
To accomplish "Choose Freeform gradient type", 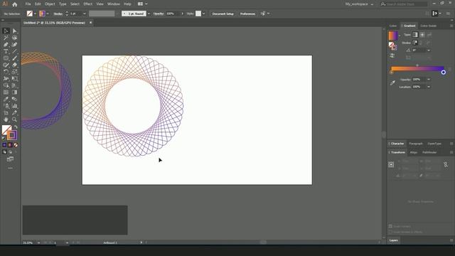I will coord(429,35).
